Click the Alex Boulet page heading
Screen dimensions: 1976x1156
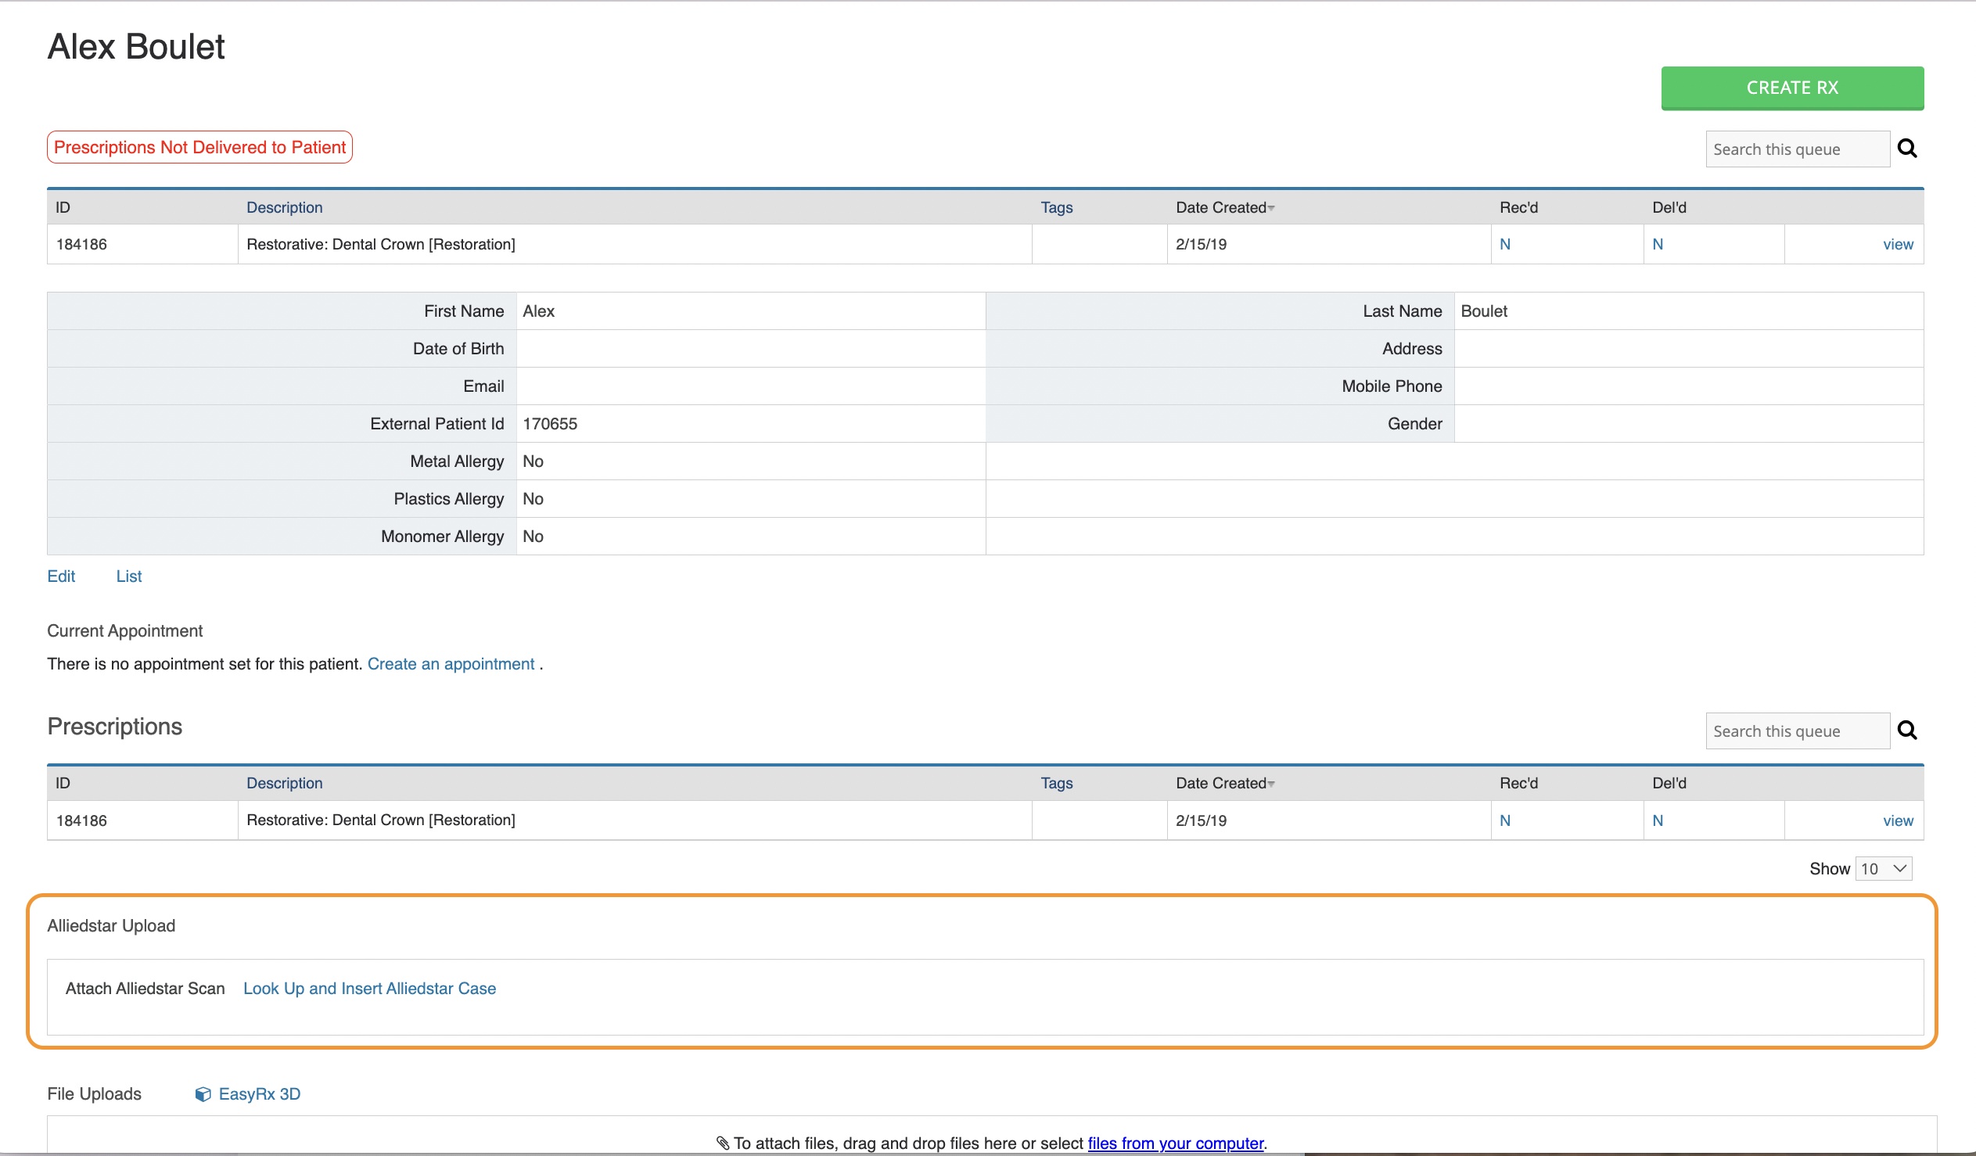pyautogui.click(x=135, y=46)
